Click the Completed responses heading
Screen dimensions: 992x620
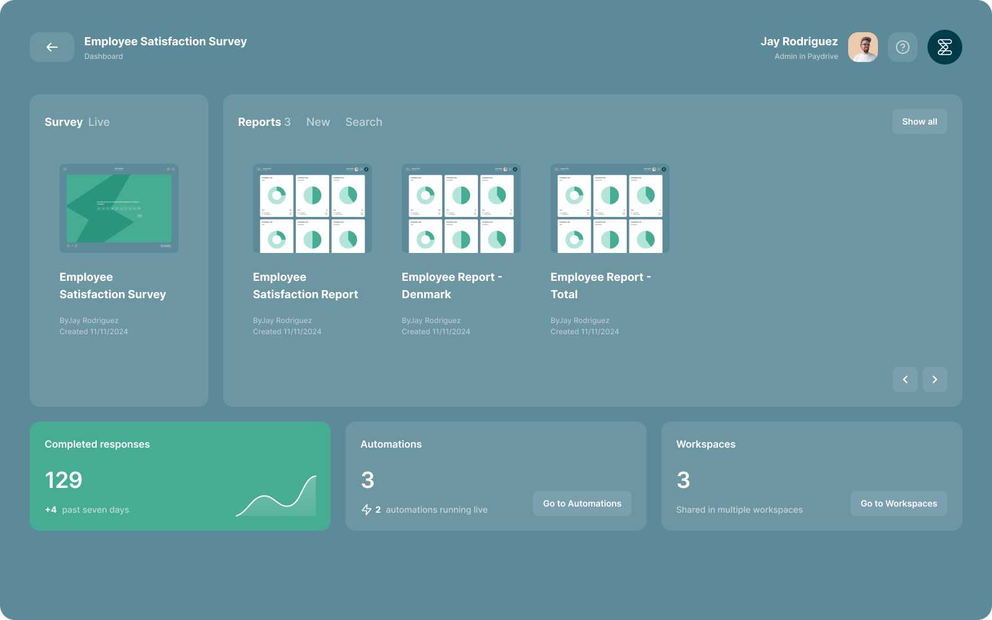pyautogui.click(x=97, y=444)
